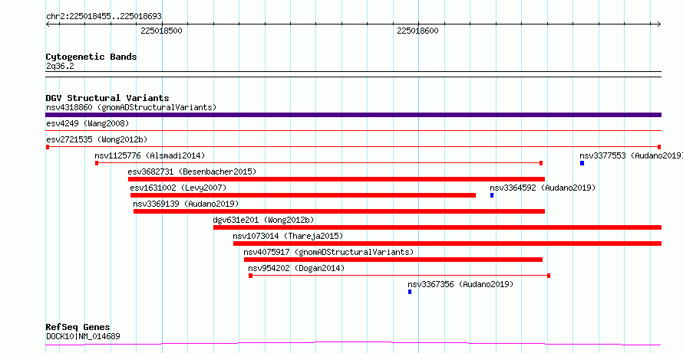The height and width of the screenshot is (353, 683).
Task: Select the 2q36.2 band label
Action: 60,66
